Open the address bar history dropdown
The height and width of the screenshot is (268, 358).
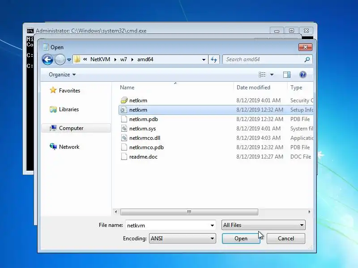pyautogui.click(x=204, y=60)
